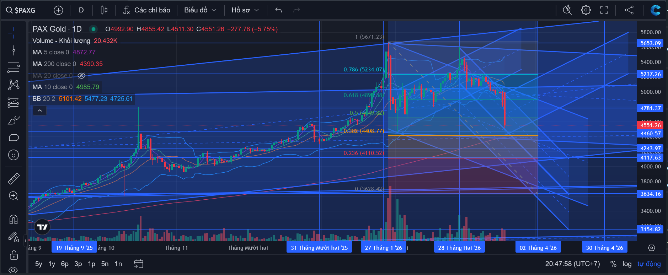Set range to 5n

pyautogui.click(x=105, y=264)
